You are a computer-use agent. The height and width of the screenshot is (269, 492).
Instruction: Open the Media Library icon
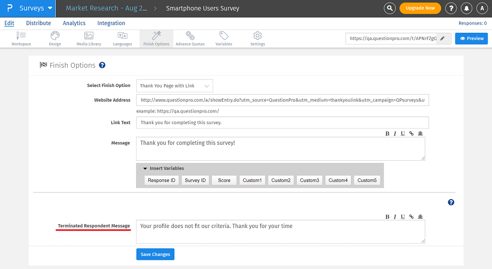point(89,36)
